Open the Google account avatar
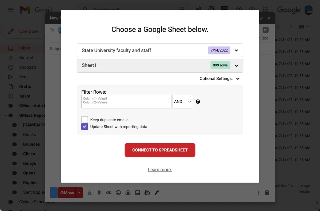Screen dimensions: 320x211 pyautogui.click(x=309, y=10)
